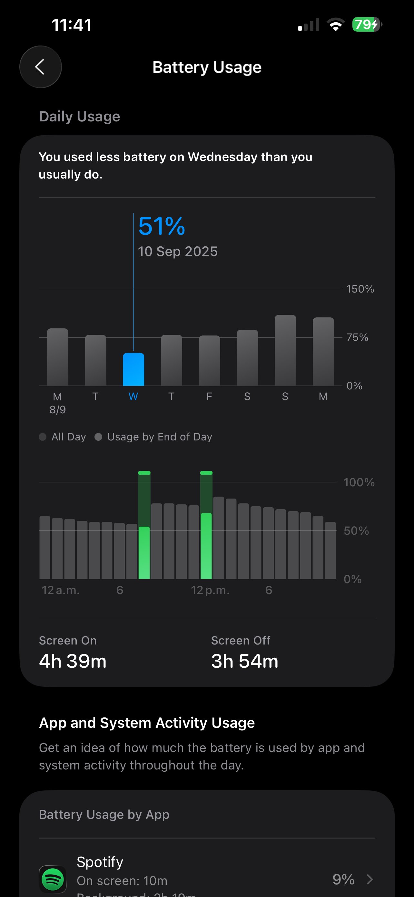The image size is (414, 897).
Task: Tap the Usage by End of Day dot
Action: click(x=98, y=437)
